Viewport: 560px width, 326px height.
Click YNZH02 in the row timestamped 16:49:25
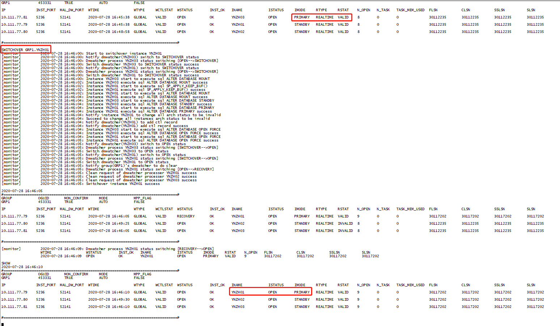click(x=238, y=224)
